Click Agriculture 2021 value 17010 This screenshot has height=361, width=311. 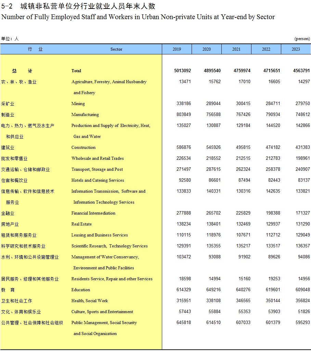point(244,81)
